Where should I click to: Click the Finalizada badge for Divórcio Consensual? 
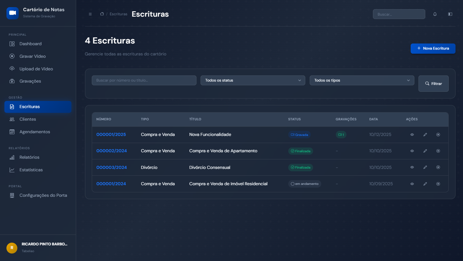point(301,167)
